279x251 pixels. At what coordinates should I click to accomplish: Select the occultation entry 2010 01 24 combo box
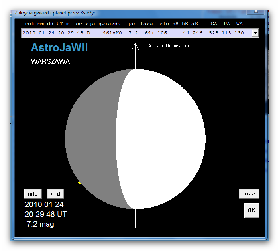140,33
